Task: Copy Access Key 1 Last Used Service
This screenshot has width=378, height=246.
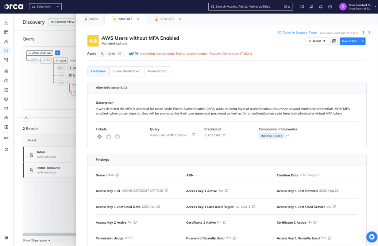Action: click(x=334, y=207)
